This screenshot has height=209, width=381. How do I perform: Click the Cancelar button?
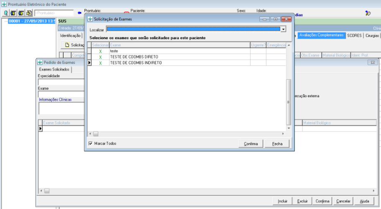pyautogui.click(x=343, y=201)
